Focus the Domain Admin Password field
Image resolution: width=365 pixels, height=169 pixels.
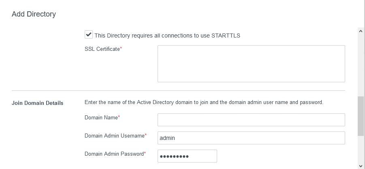click(187, 156)
